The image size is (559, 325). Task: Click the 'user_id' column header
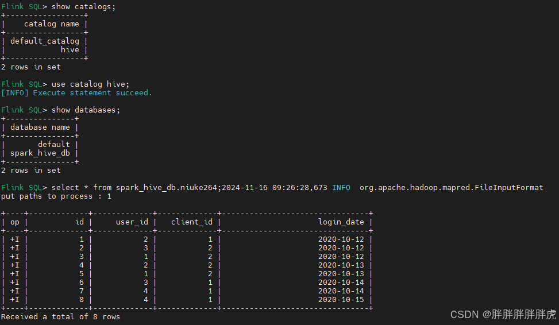[132, 222]
